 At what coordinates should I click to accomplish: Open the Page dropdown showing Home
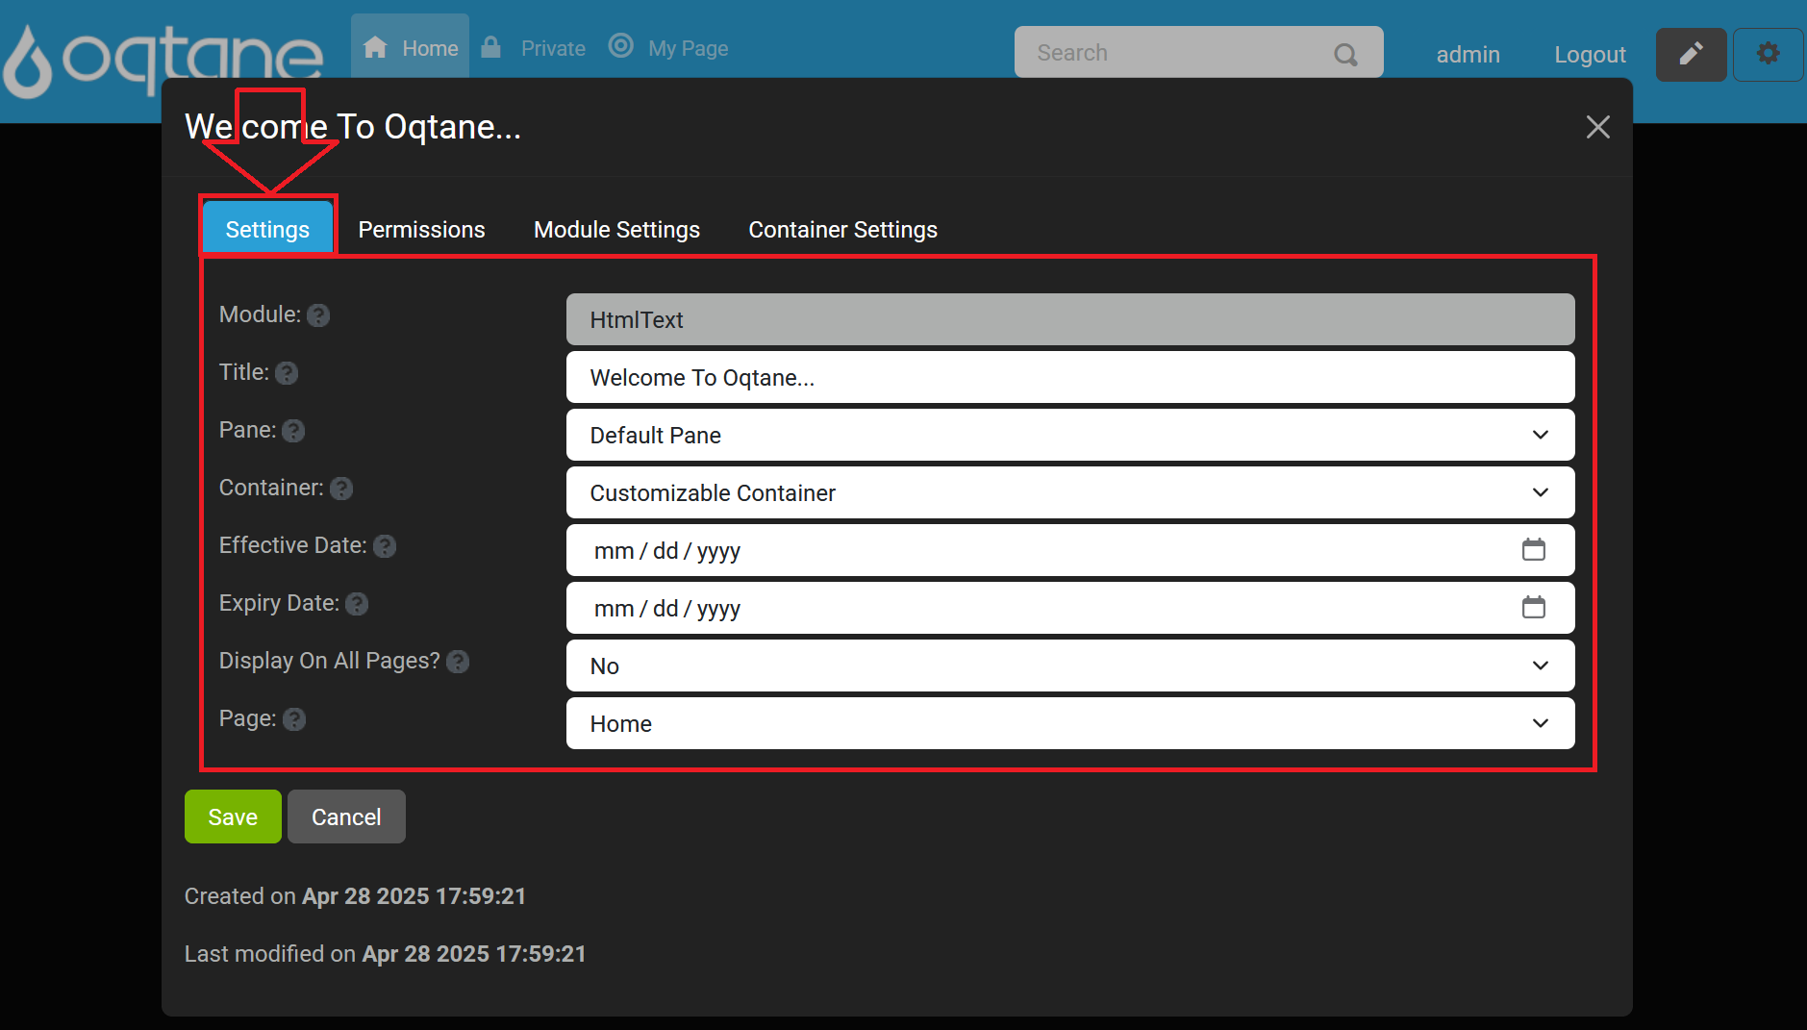(1069, 723)
